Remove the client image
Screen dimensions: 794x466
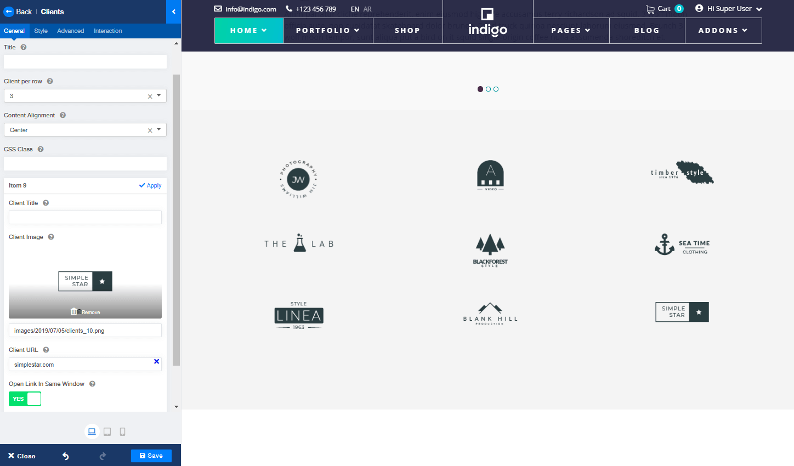(86, 312)
